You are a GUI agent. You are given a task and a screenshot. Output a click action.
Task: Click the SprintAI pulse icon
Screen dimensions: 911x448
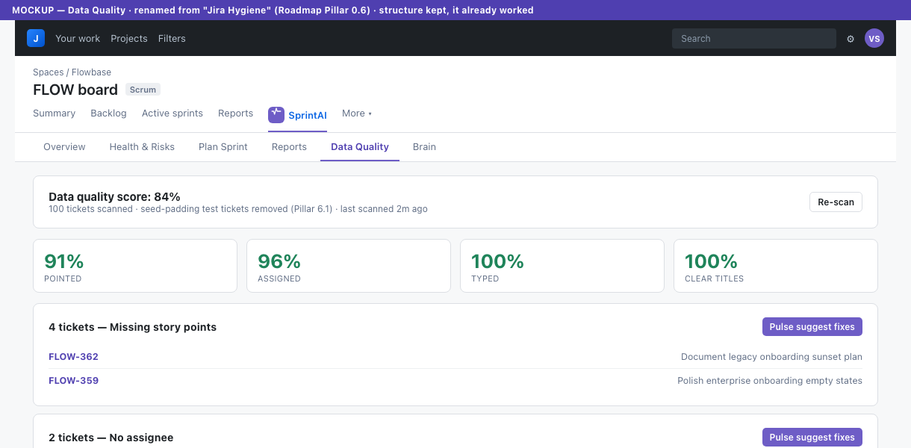click(x=276, y=115)
